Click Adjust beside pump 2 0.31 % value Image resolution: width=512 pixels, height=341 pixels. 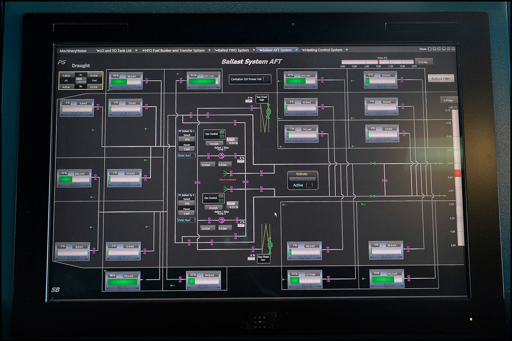231,203
